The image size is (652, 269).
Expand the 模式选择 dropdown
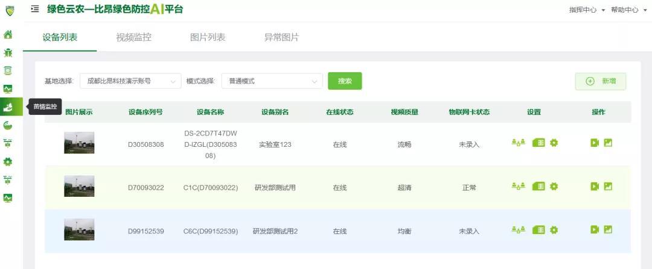[x=272, y=81]
